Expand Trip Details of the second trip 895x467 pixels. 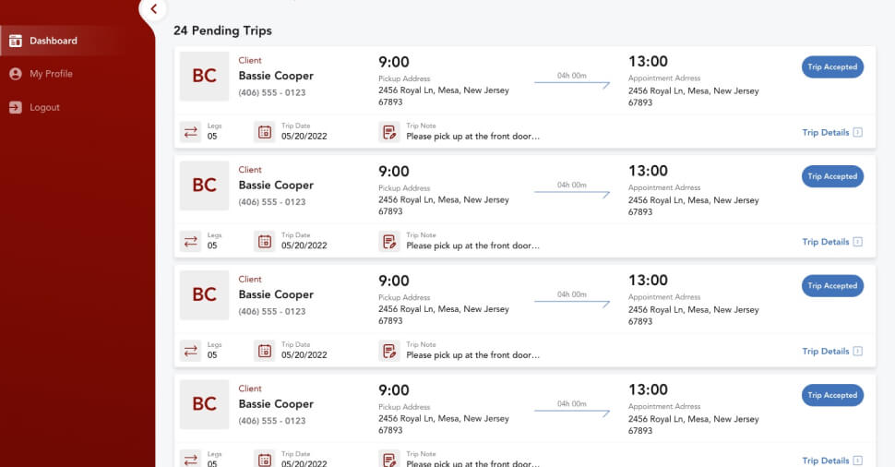(831, 242)
